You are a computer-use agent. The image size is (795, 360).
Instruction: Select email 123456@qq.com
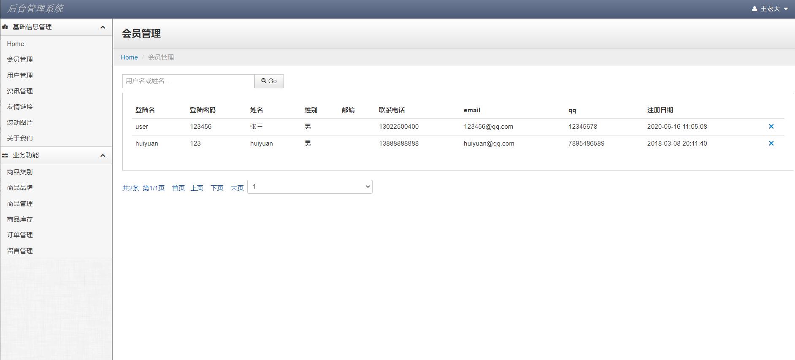[489, 127]
